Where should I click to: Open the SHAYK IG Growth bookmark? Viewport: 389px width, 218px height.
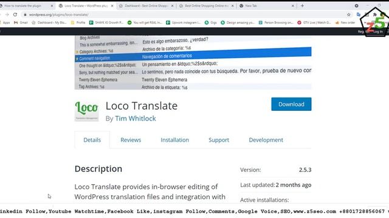(106, 22)
